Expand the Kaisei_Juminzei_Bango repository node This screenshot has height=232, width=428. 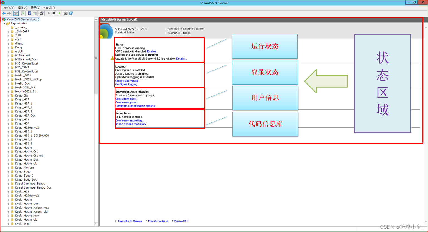(x=8, y=184)
